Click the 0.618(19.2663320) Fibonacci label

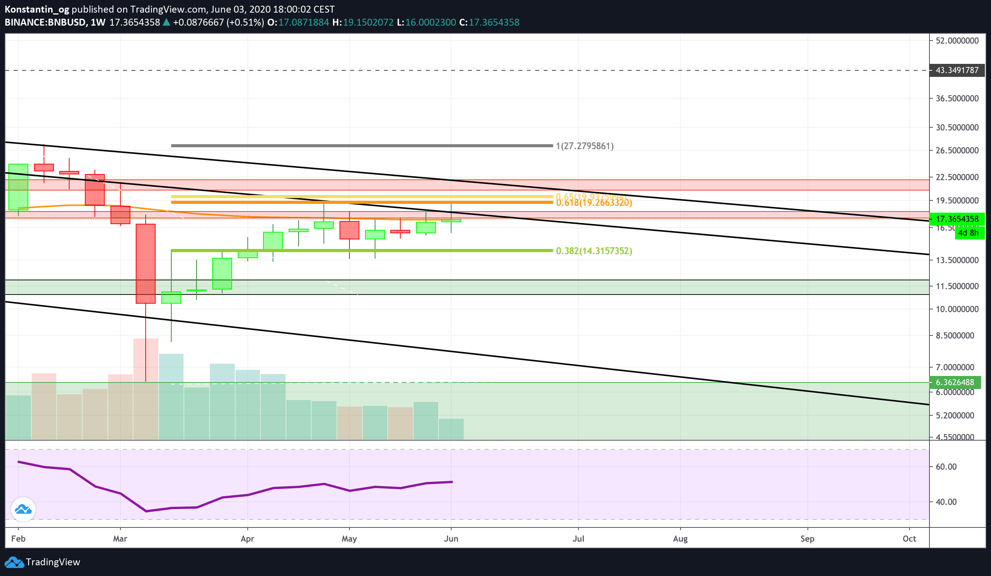tap(594, 203)
